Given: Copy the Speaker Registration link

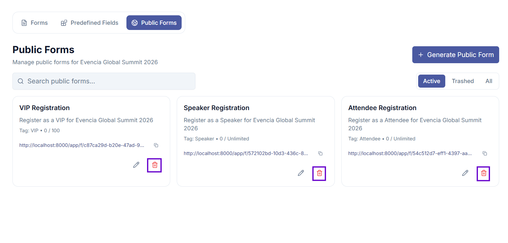Looking at the screenshot, I should (x=320, y=153).
